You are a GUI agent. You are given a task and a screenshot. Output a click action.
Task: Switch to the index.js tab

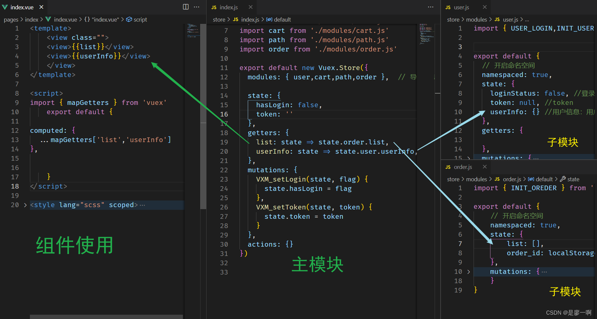coord(228,7)
